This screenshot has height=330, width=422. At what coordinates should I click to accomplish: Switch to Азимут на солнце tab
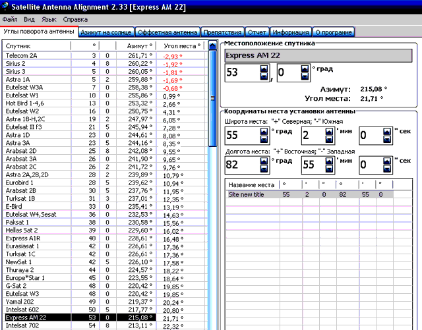tap(106, 32)
